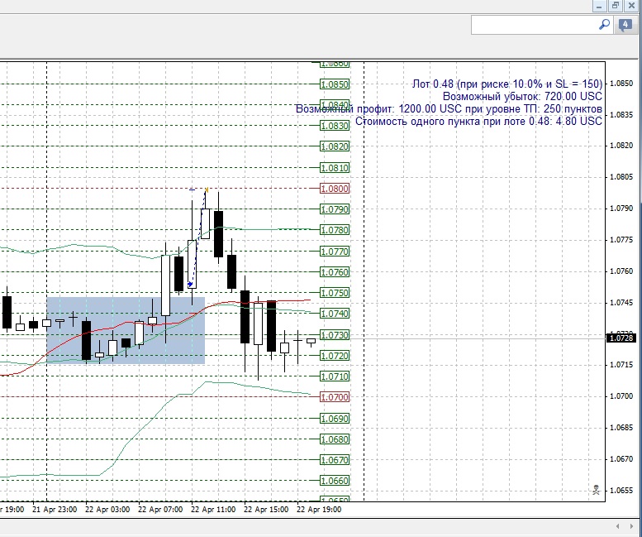The image size is (642, 537).
Task: Click the magnifier search icon
Action: pos(604,25)
